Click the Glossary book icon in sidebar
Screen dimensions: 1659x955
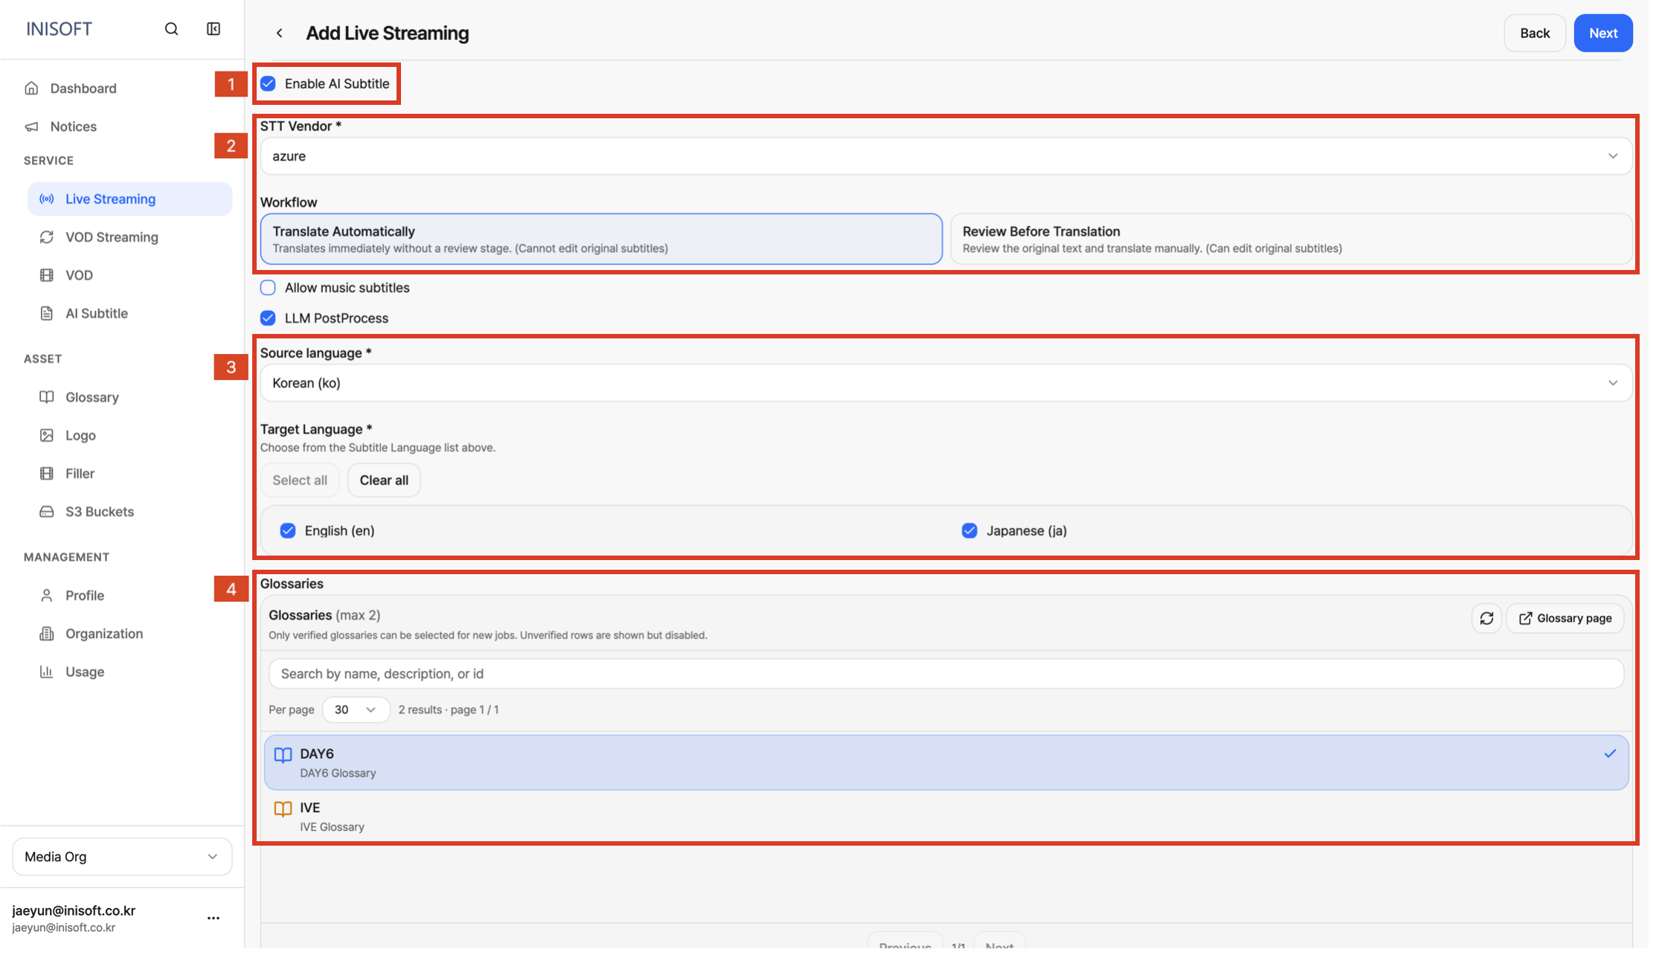[x=47, y=399]
